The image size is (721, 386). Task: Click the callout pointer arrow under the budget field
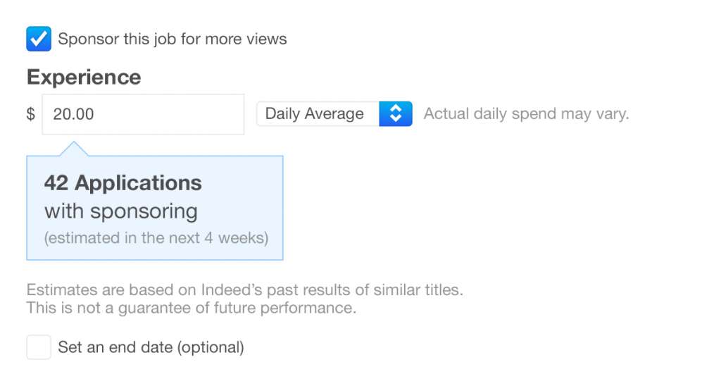[x=75, y=149]
